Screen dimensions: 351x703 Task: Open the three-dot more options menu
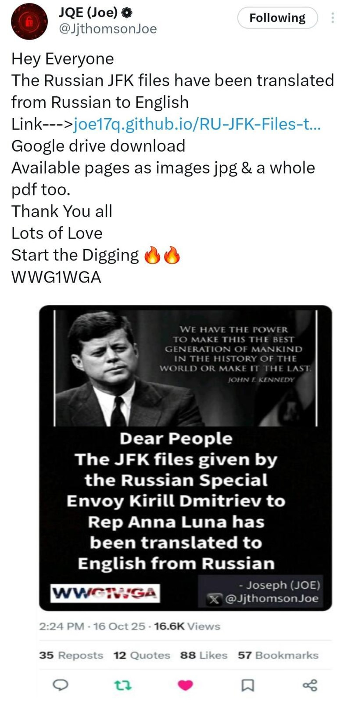(x=332, y=18)
